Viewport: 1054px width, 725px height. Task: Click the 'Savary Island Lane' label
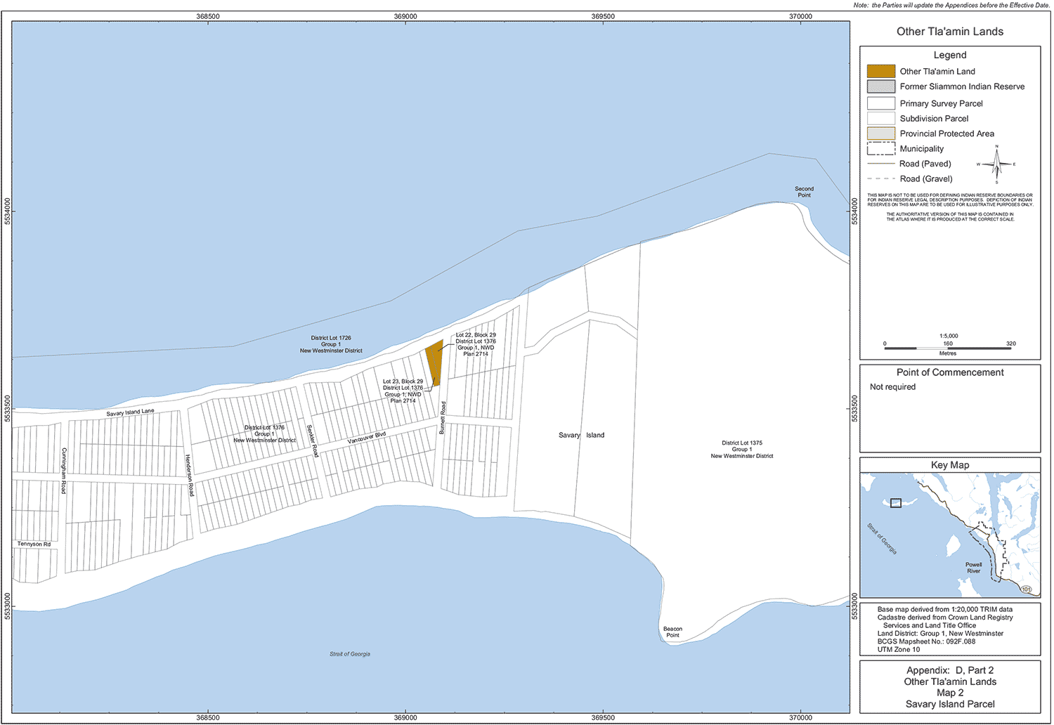(130, 412)
